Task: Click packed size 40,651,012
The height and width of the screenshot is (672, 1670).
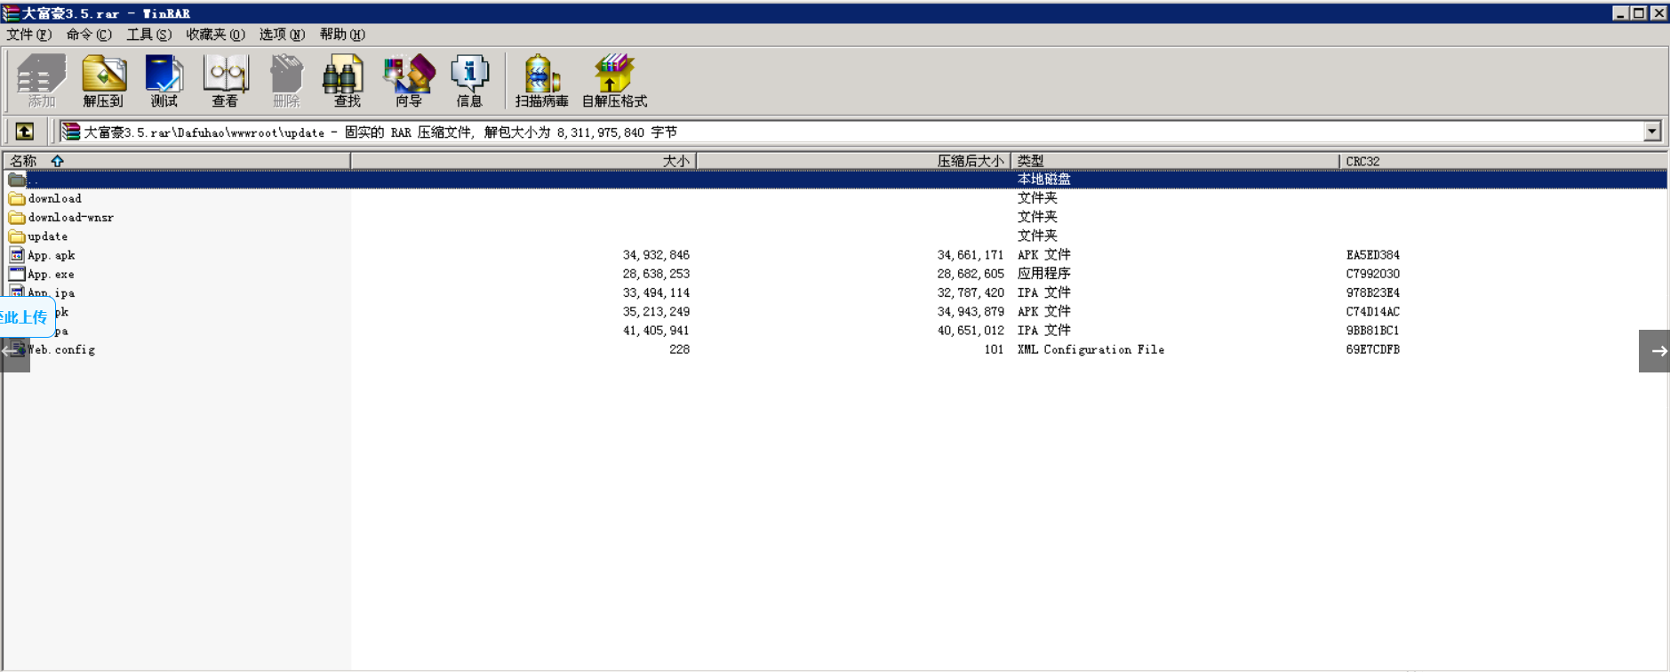Action: click(971, 331)
